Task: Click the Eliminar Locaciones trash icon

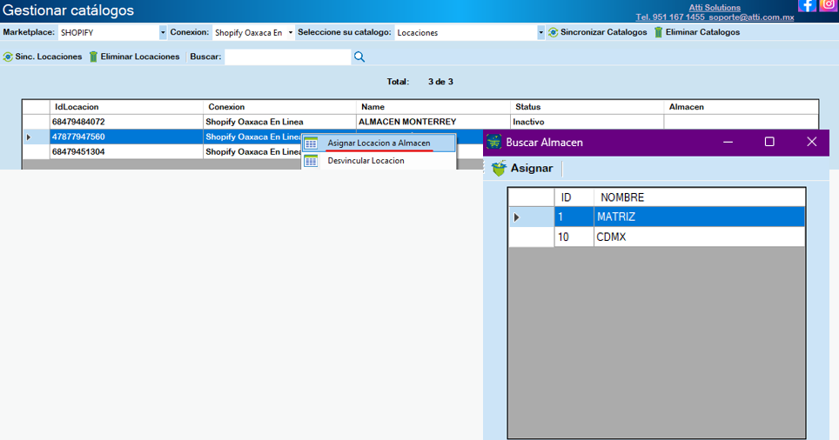Action: (x=93, y=57)
